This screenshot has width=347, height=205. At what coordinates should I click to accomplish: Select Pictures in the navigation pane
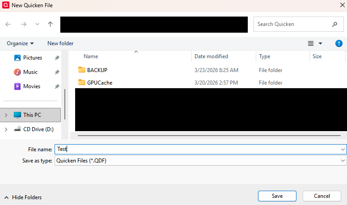[33, 58]
